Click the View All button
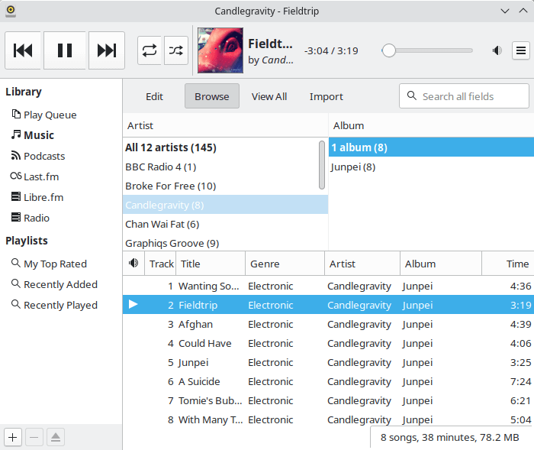This screenshot has height=450, width=534. (269, 96)
